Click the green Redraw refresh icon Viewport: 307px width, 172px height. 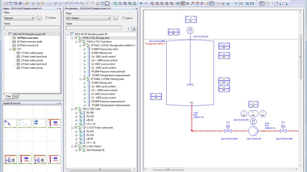pos(115,3)
